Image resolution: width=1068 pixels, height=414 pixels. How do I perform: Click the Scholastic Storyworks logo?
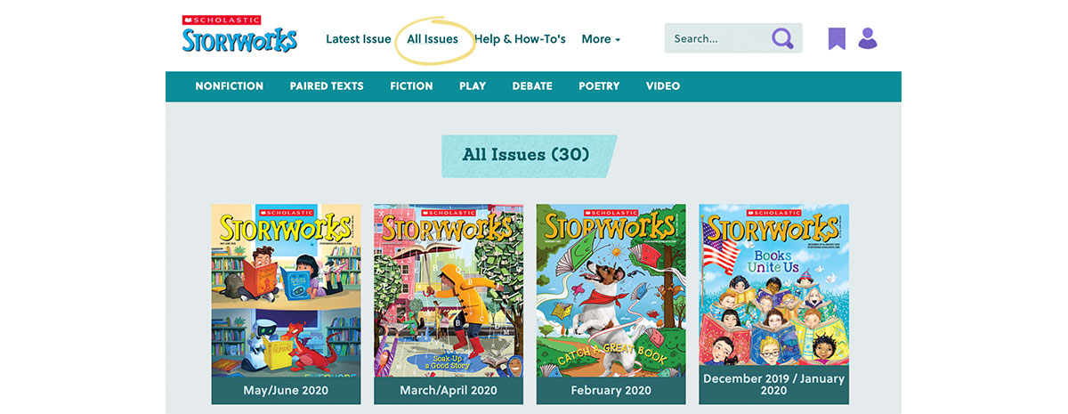239,35
